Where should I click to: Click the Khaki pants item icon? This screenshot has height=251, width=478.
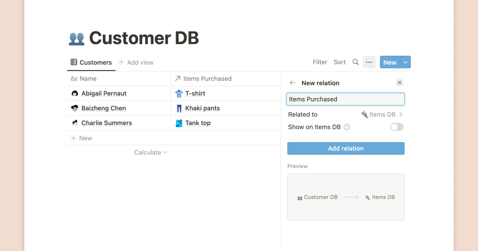coord(179,108)
